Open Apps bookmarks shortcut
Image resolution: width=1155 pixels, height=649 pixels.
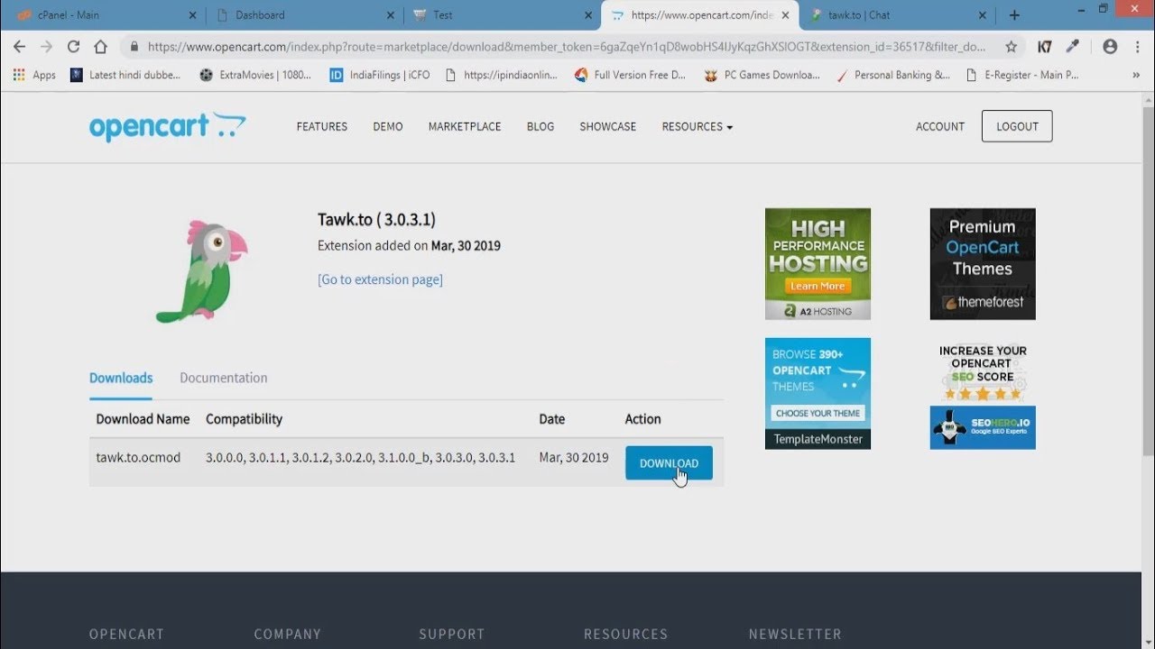click(x=35, y=75)
